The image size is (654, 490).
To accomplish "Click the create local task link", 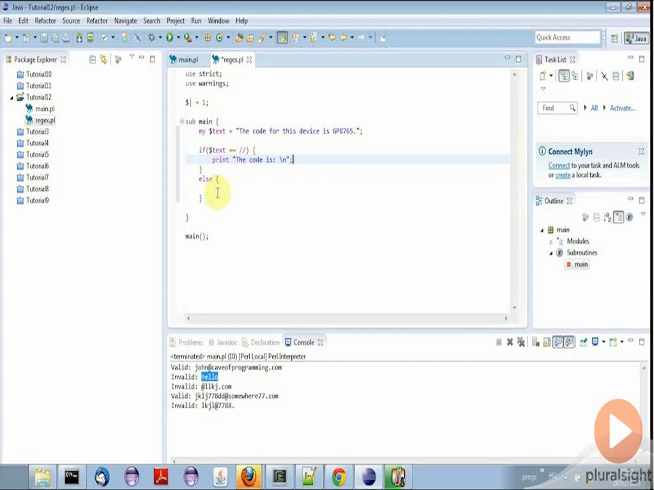I will pos(563,175).
